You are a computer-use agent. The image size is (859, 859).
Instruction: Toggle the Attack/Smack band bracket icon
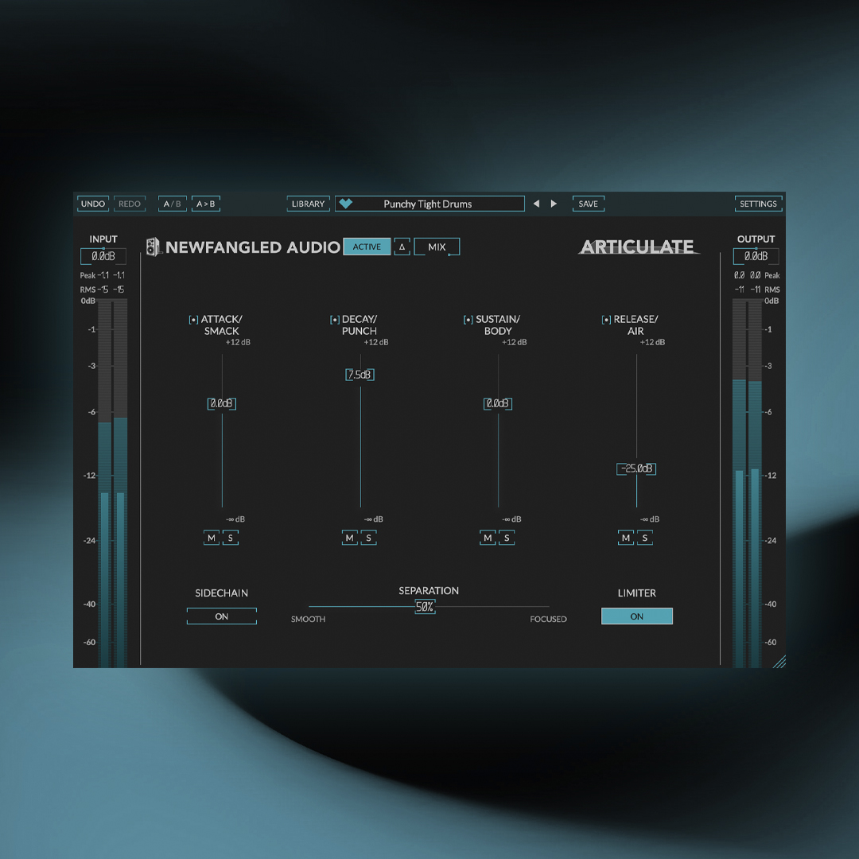(193, 320)
